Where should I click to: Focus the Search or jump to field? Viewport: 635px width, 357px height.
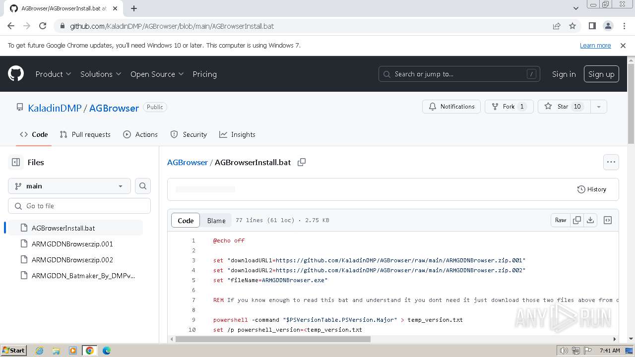tap(459, 74)
